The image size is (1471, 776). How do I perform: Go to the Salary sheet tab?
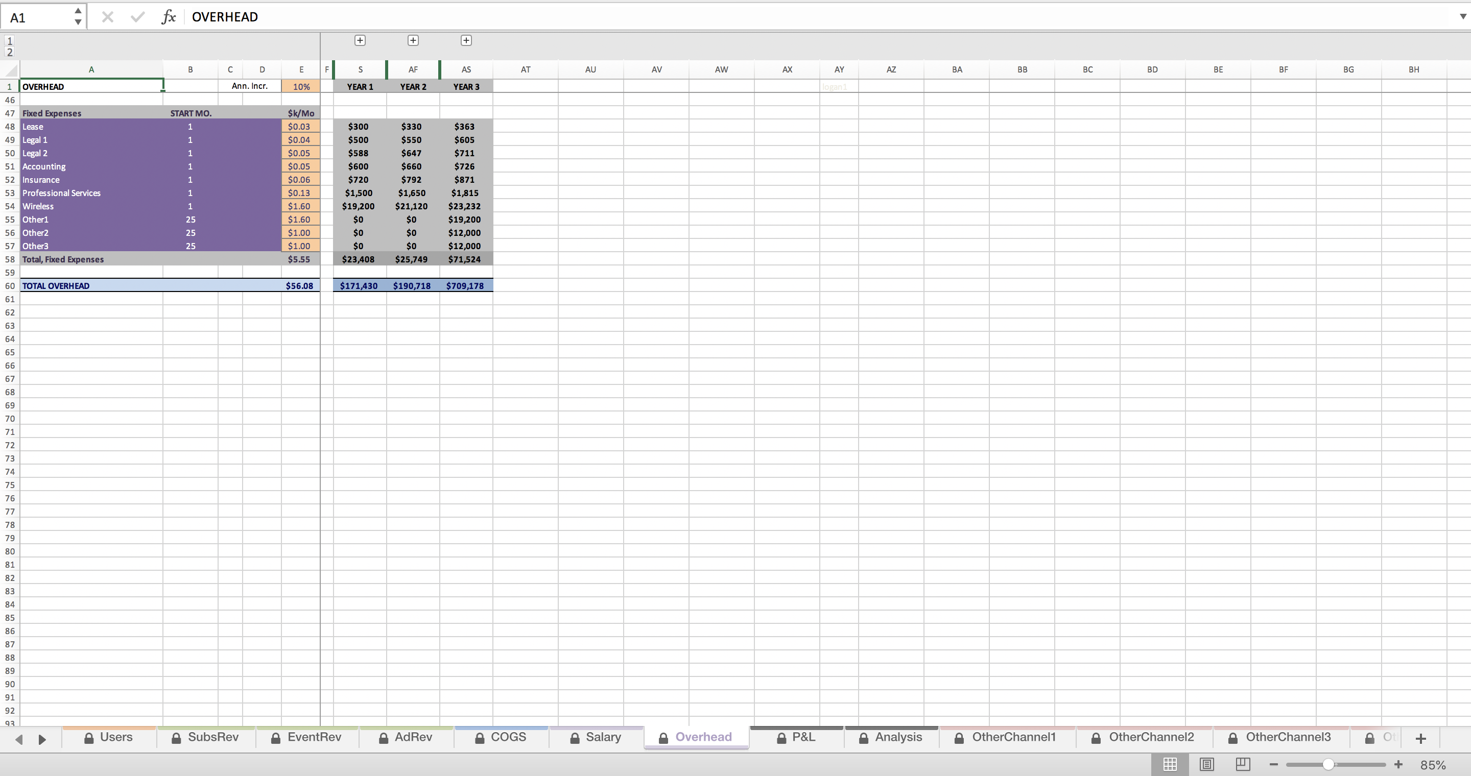tap(596, 737)
